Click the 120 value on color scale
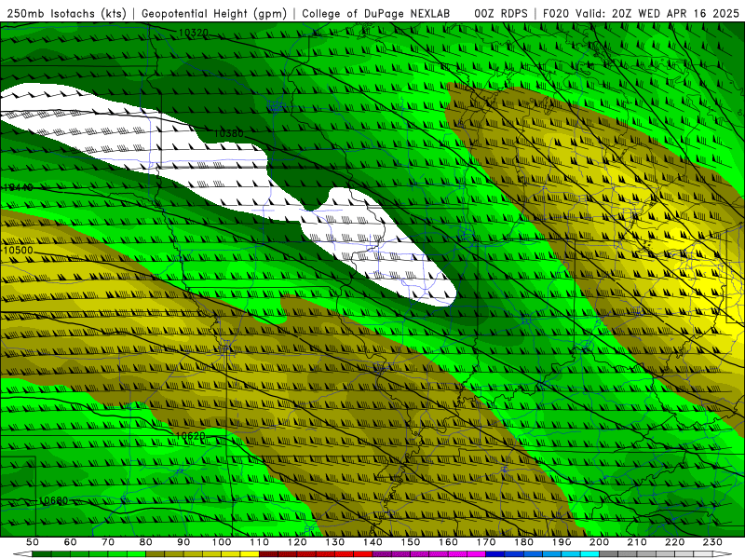The height and width of the screenshot is (559, 745). 297,542
